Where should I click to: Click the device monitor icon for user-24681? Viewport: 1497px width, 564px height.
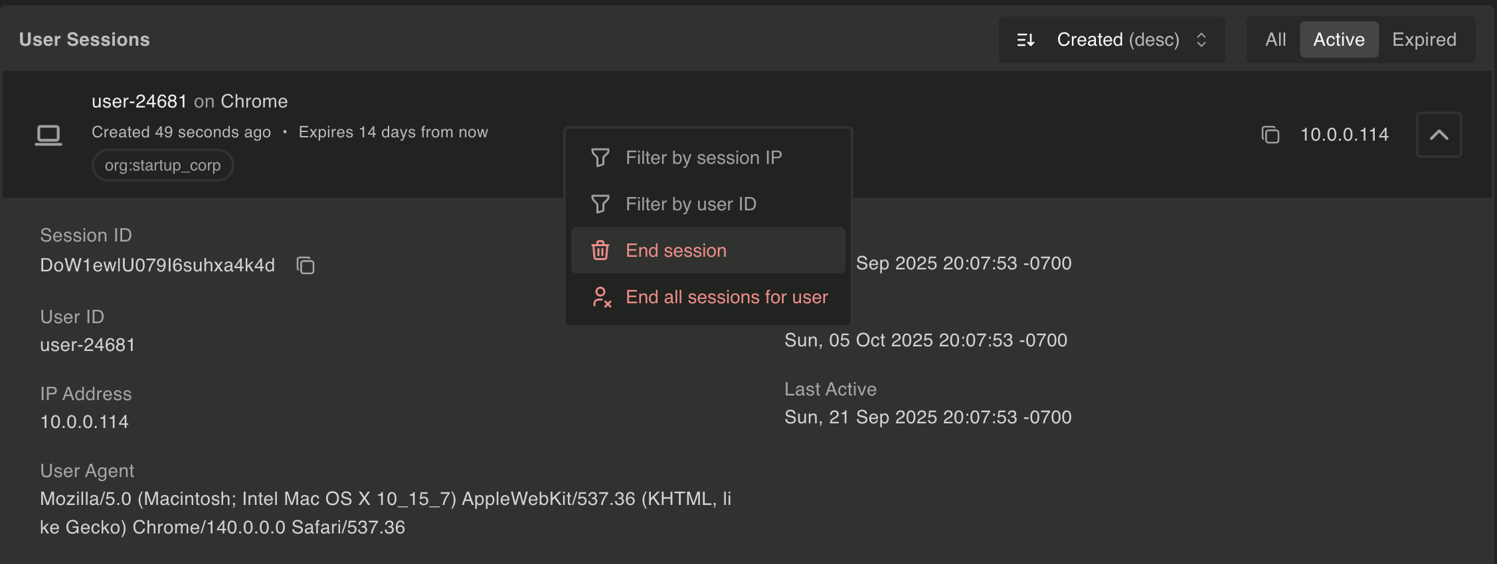point(48,135)
